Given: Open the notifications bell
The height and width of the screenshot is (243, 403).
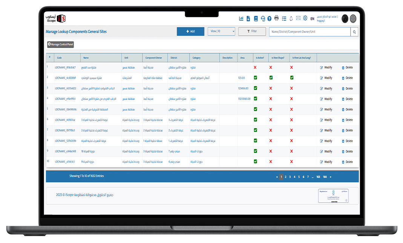Looking at the screenshot, I should tap(291, 18).
